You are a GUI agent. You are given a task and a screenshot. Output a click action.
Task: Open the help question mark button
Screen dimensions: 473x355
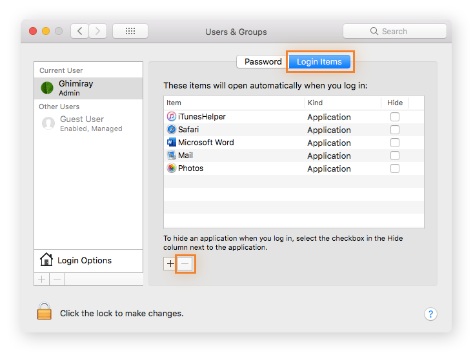pos(430,314)
